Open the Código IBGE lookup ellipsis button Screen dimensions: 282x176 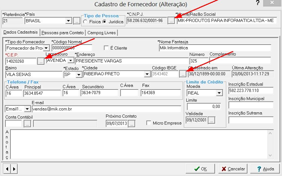pos(183,74)
